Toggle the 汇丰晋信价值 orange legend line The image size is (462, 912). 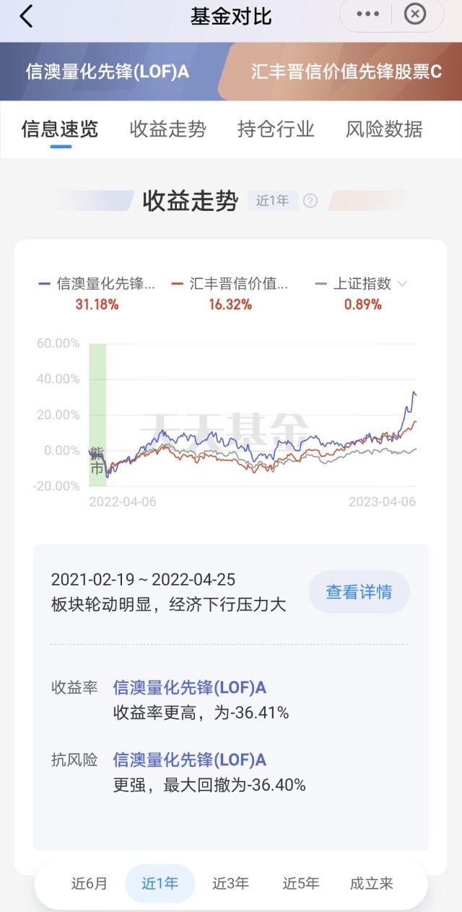click(230, 284)
